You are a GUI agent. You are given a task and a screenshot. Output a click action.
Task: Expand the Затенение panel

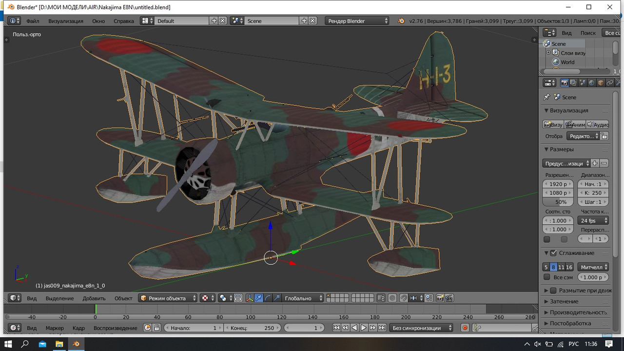click(564, 301)
